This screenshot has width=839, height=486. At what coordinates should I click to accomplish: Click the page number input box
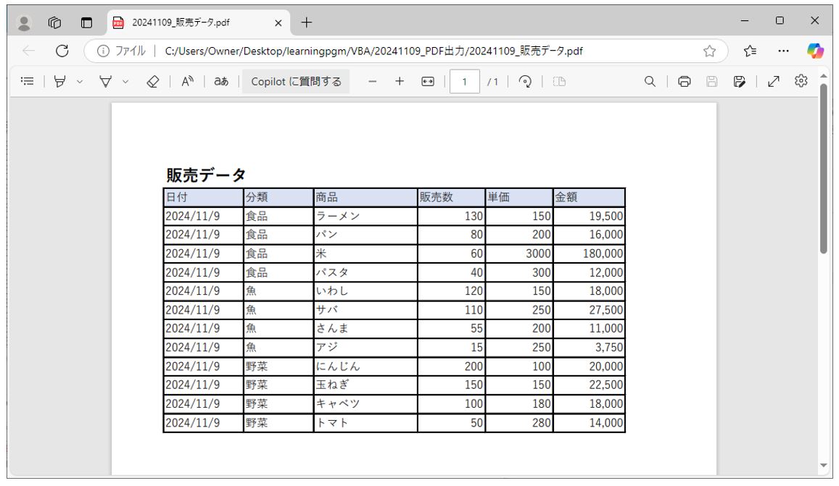(x=465, y=81)
